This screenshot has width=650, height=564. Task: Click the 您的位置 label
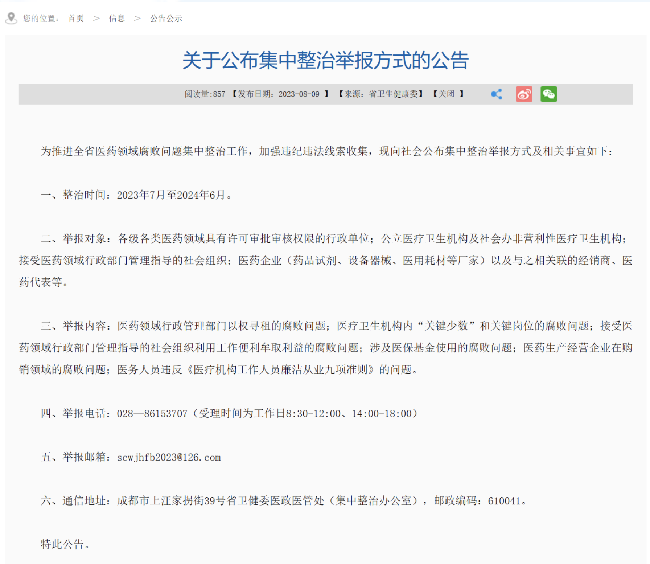tap(41, 19)
